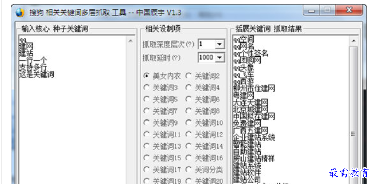
Task: Click inside the seed keywords text area
Action: click(72, 109)
